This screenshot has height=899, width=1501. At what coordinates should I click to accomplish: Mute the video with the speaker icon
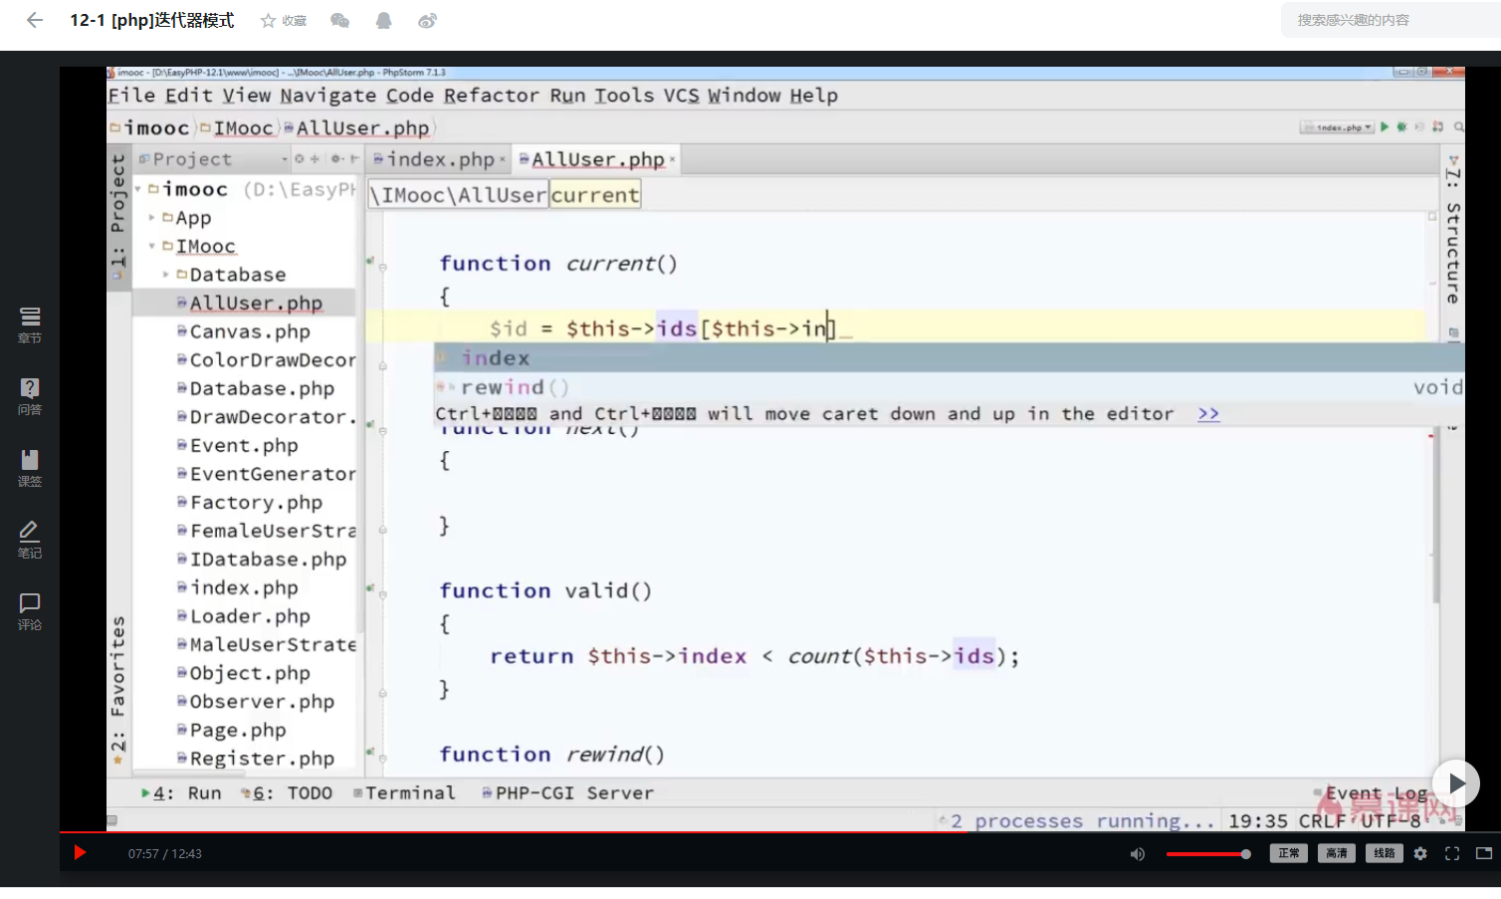click(1137, 853)
